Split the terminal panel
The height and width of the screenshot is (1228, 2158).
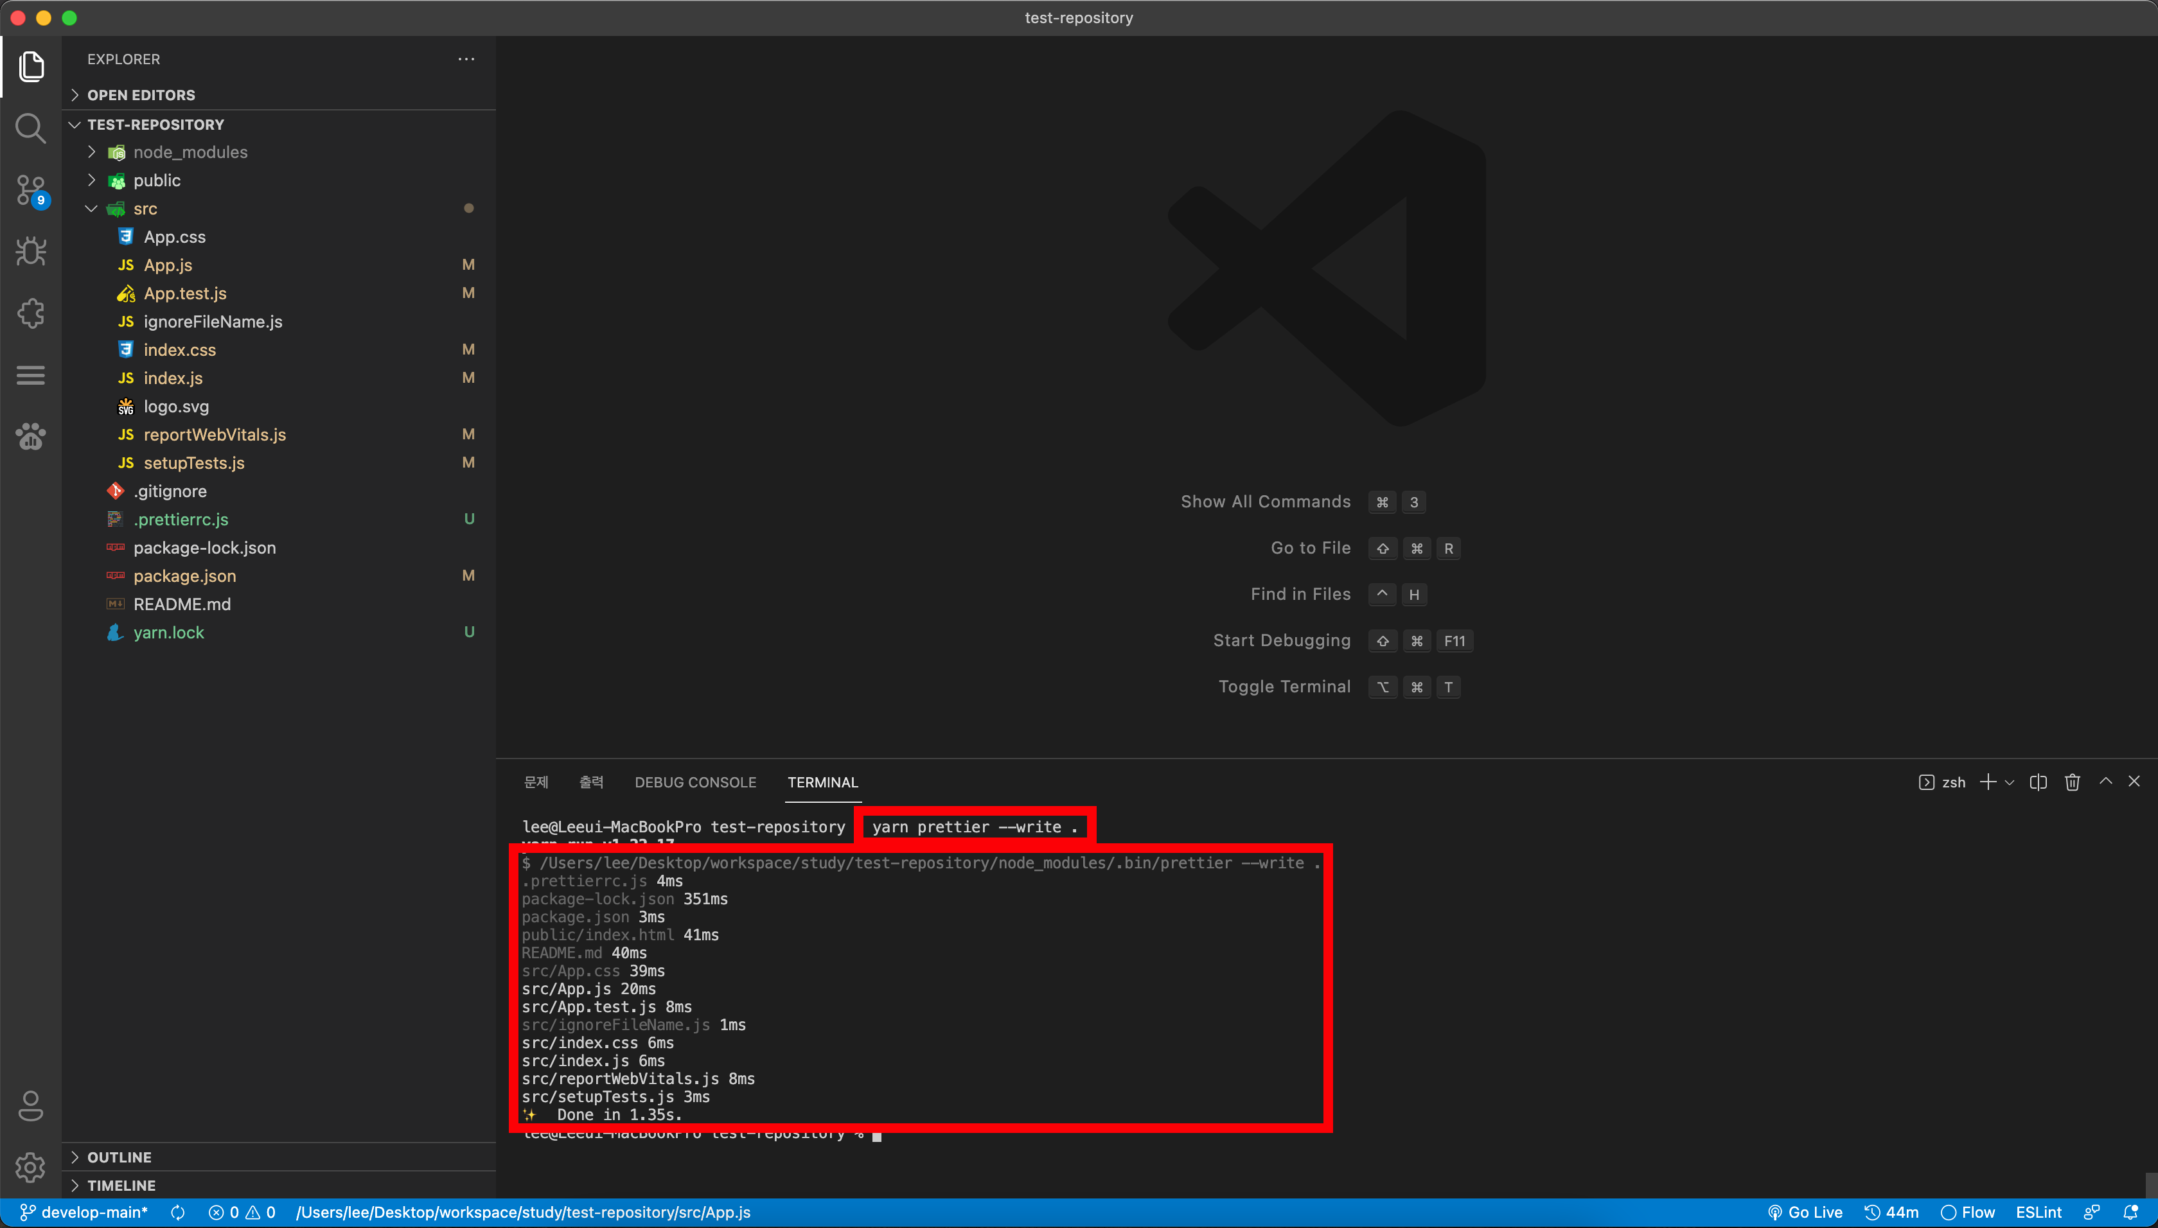pos(2039,782)
